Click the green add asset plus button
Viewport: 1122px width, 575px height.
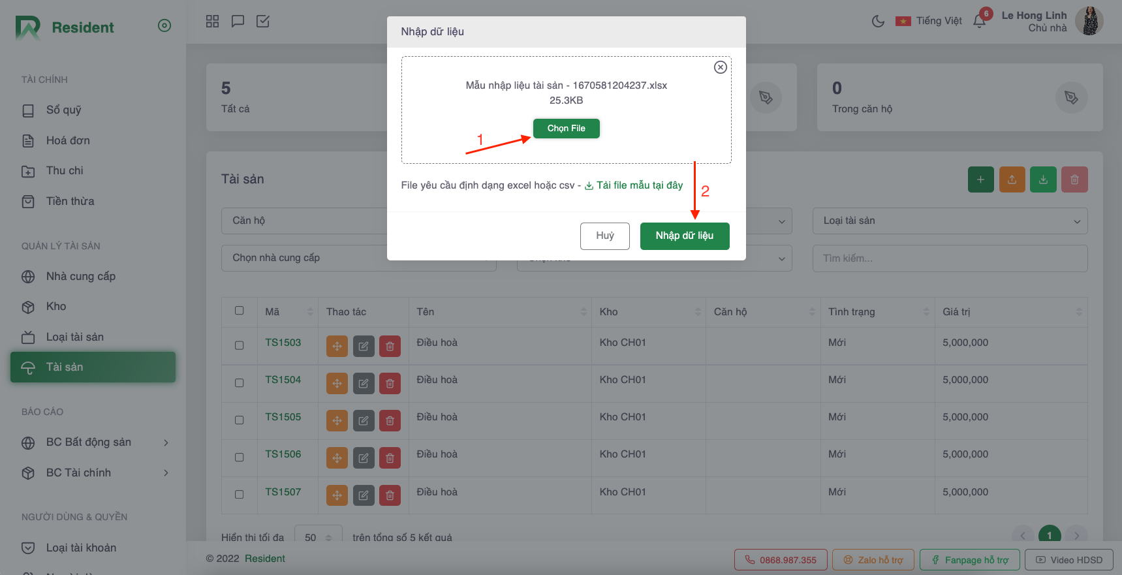click(x=980, y=179)
